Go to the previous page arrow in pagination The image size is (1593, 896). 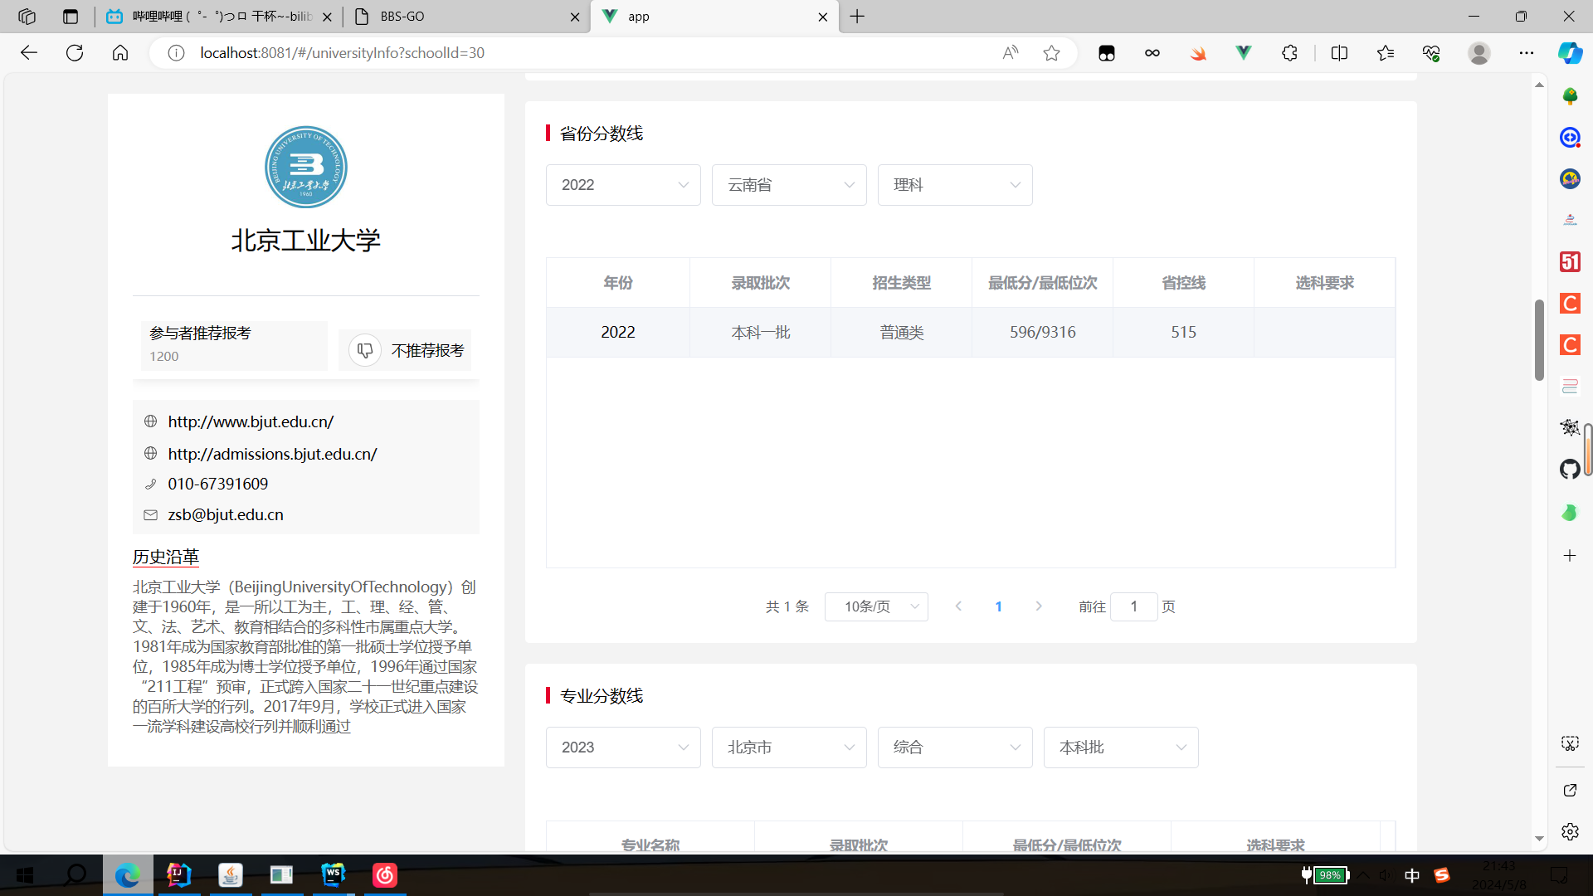pyautogui.click(x=958, y=606)
